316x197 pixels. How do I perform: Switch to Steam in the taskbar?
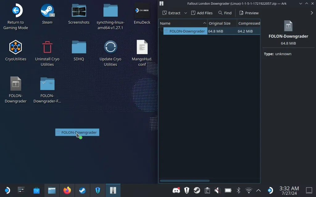pos(82,190)
